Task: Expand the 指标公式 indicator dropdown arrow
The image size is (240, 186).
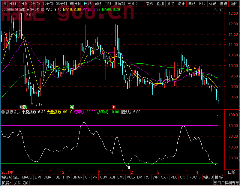Action: click(3, 112)
